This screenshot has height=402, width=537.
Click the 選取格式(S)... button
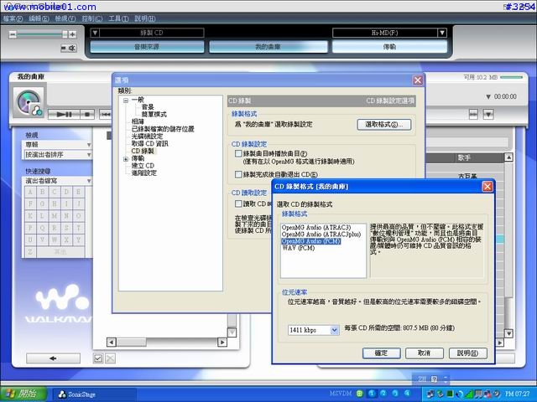tap(384, 125)
